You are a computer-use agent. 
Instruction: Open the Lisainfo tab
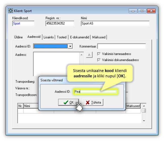point(49,37)
